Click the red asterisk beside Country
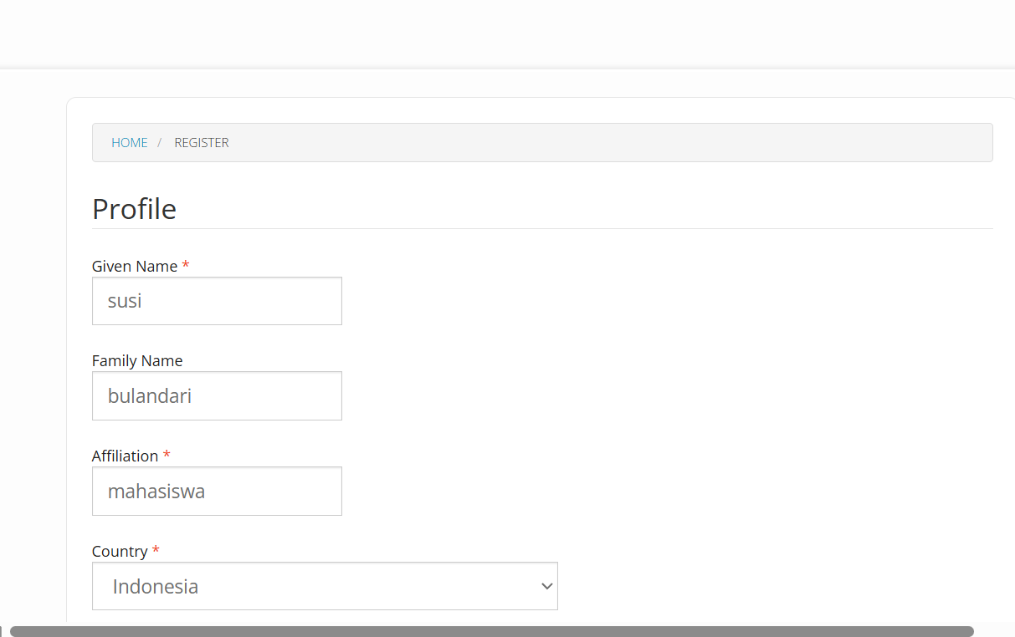 tap(156, 551)
